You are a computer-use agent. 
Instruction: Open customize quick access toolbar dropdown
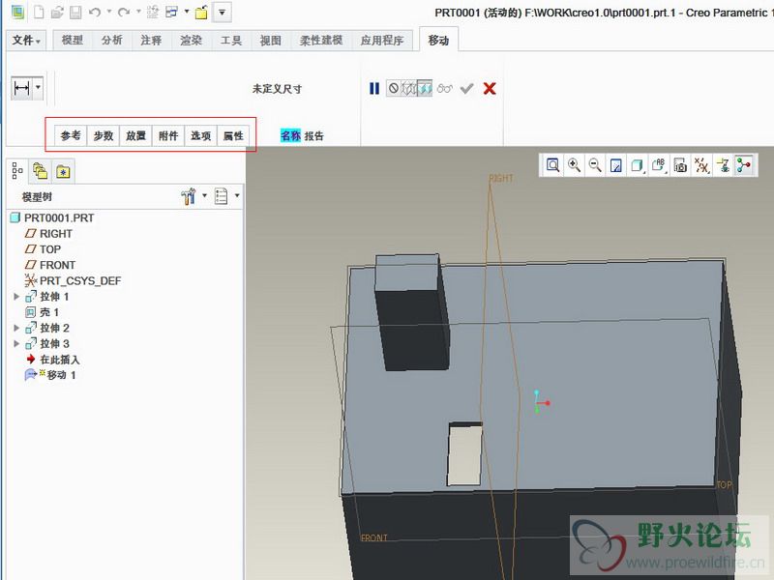[x=223, y=13]
